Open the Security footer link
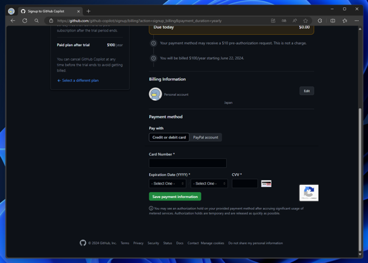Viewport: 368px width, 263px height. click(x=153, y=243)
